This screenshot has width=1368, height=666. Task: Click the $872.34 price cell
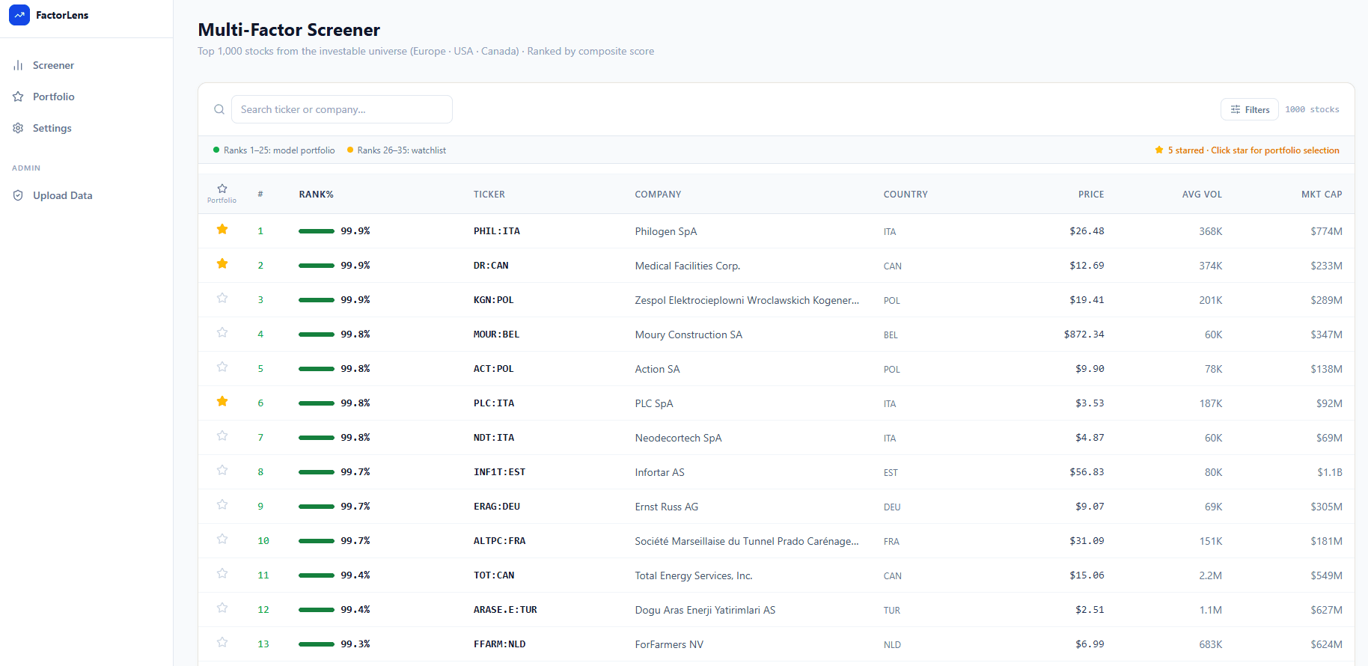(x=1084, y=334)
